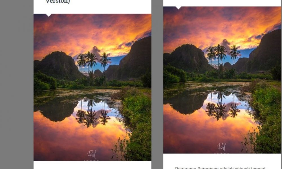Click the white caret pointer above right photo
Image resolution: width=282 pixels, height=169 pixels.
pos(178,8)
